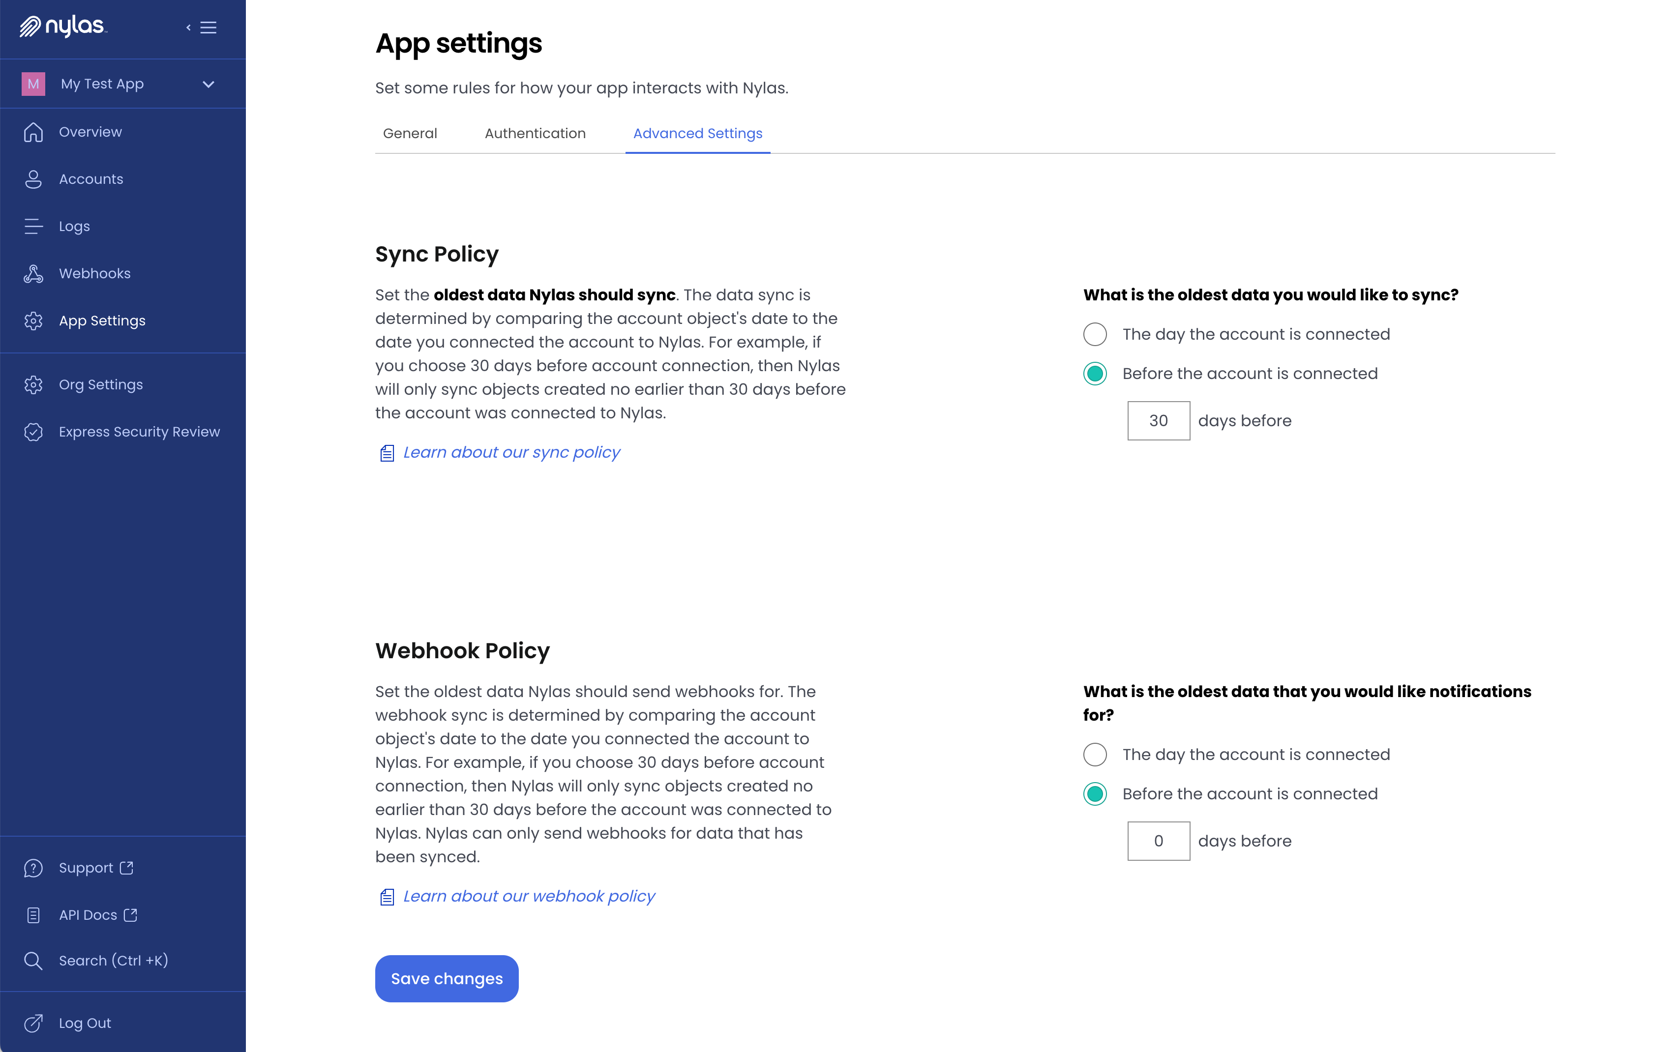Click Save changes
Viewport: 1672px width, 1052px height.
447,978
